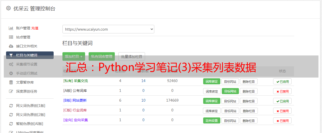Click the 状态 column header

tap(282, 71)
